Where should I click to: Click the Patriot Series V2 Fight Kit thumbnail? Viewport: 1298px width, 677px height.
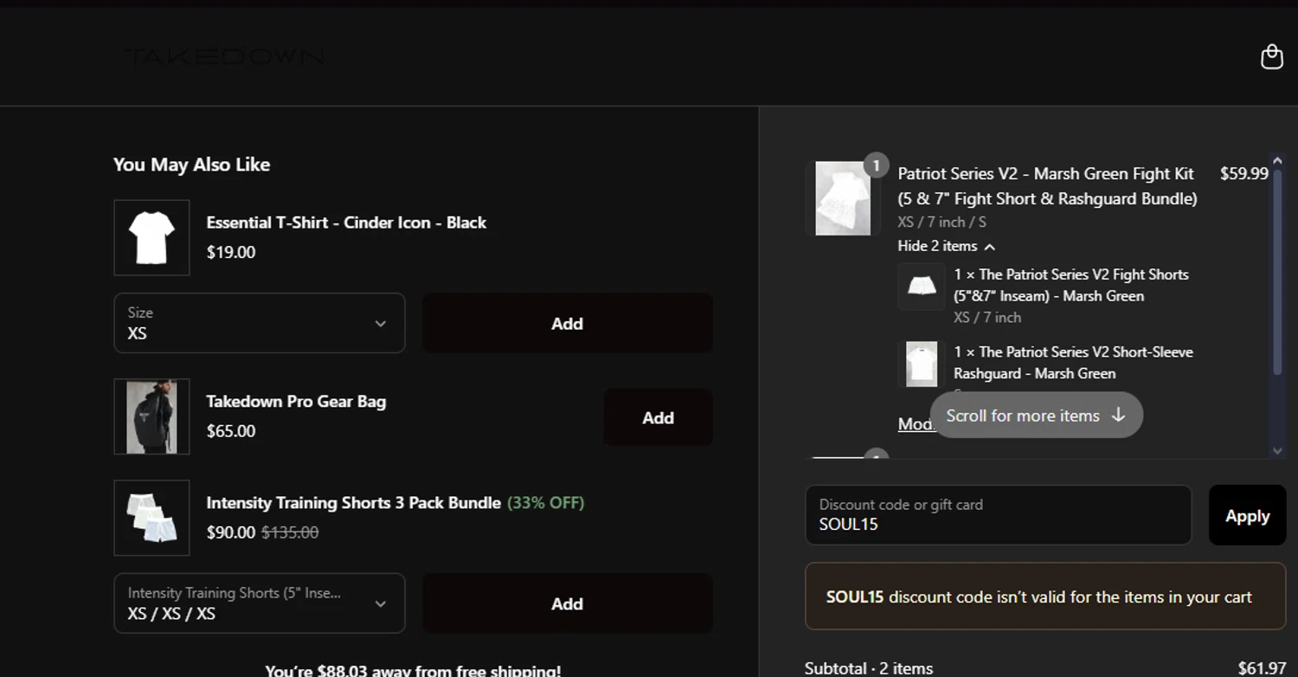click(843, 198)
